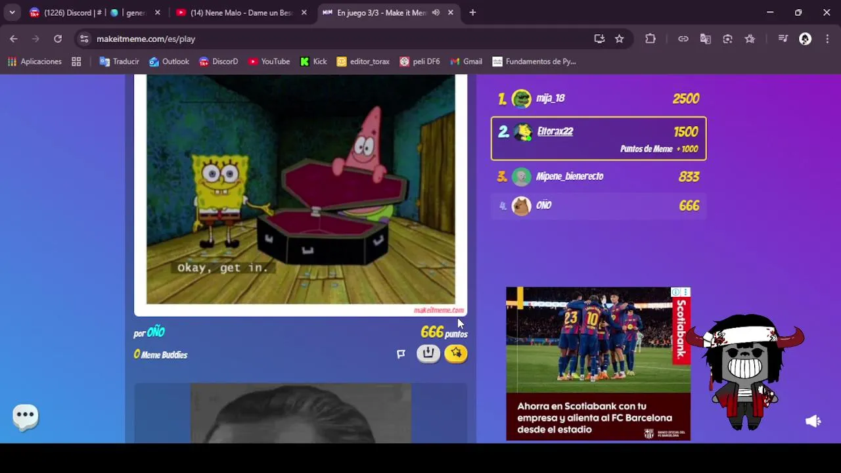841x473 pixels.
Task: Download the SpongeBob coffin meme
Action: (428, 353)
